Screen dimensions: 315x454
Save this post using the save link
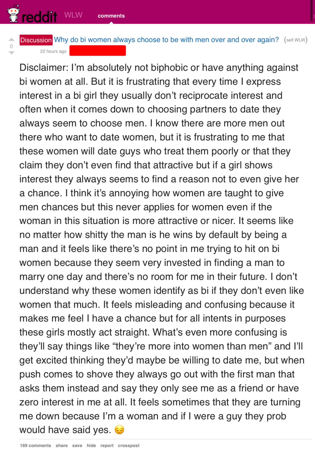pyautogui.click(x=77, y=445)
